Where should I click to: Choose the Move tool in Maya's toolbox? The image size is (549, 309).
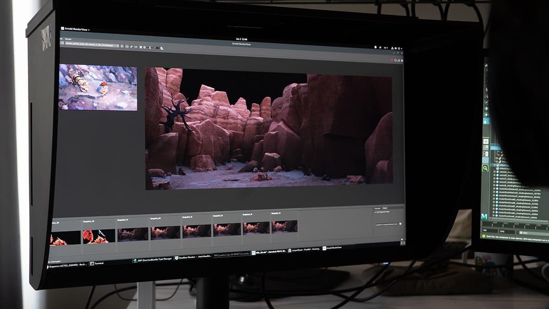(486, 108)
